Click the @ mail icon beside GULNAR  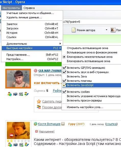point(35,71)
